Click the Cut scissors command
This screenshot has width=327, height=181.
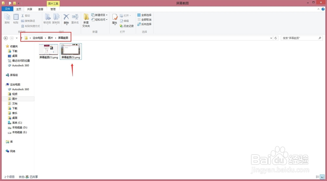(x=26, y=16)
